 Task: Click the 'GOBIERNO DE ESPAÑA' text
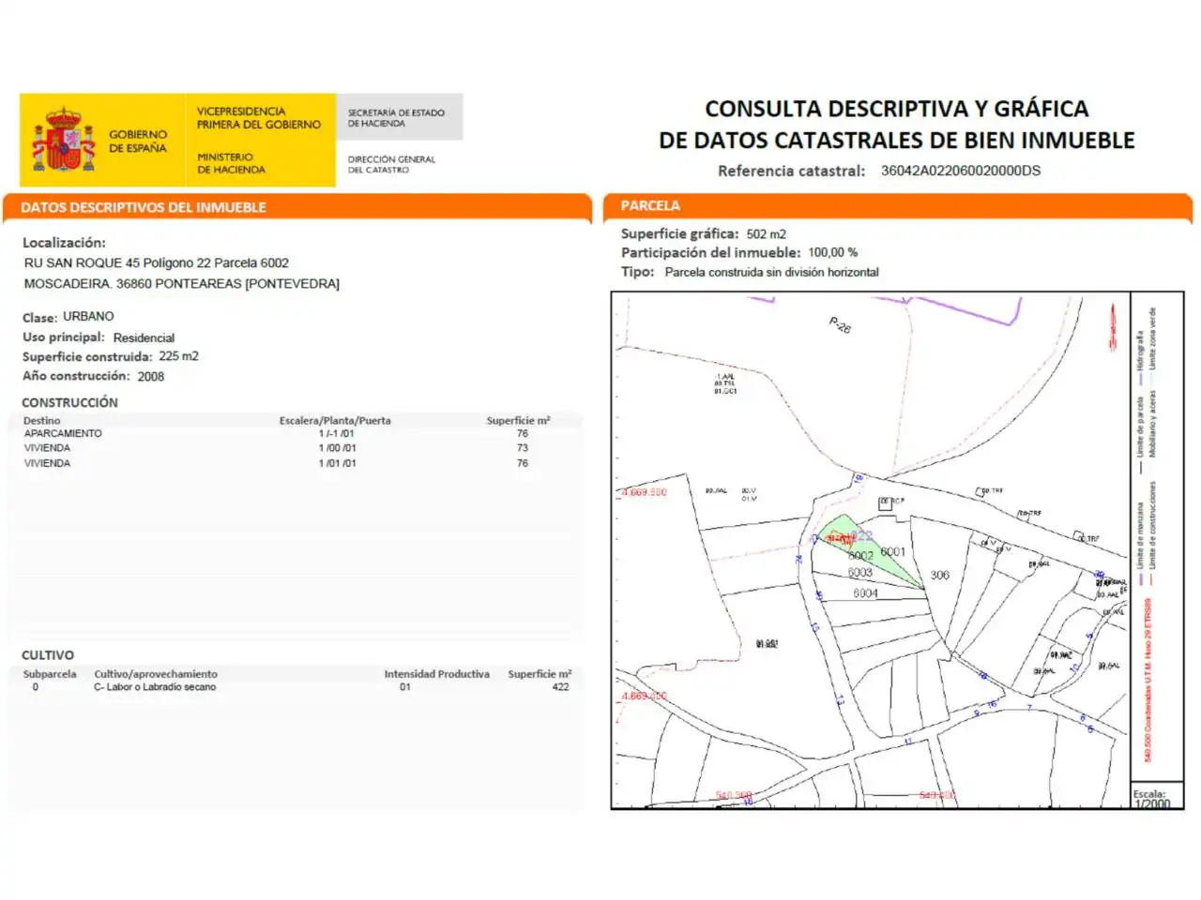138,141
